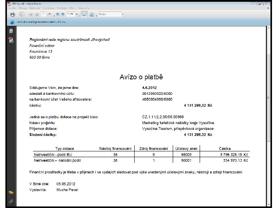
Task: Click 'Regionální rada regionu soudržnosti Jihovýchod'
Action: pyautogui.click(x=69, y=40)
